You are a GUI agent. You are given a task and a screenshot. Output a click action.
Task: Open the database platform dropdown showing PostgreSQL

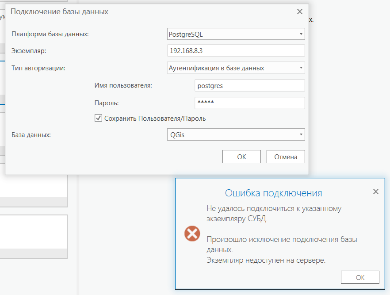pyautogui.click(x=236, y=34)
